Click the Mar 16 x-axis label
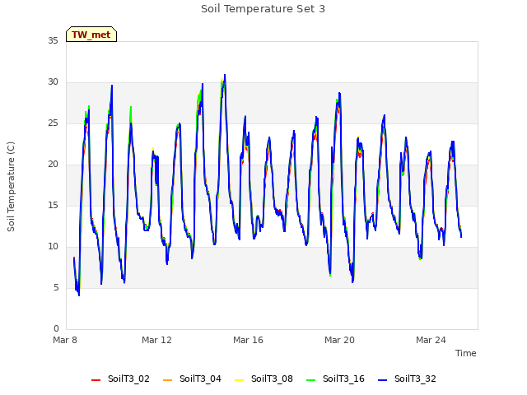This screenshot has height=395, width=527. click(x=248, y=340)
